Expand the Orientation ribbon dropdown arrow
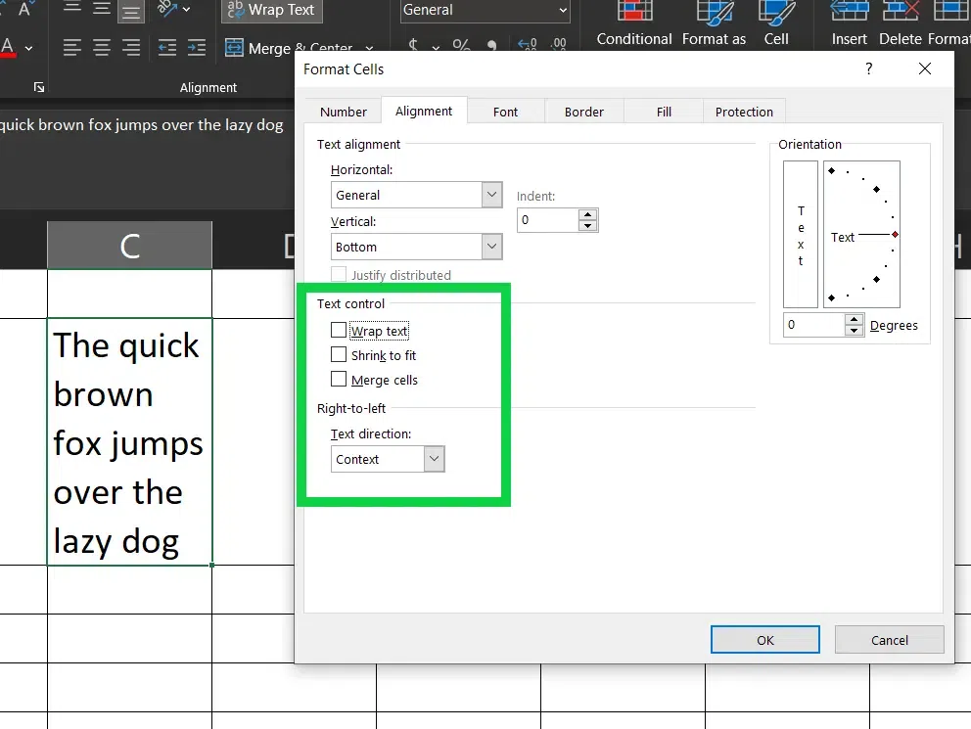 (x=186, y=9)
